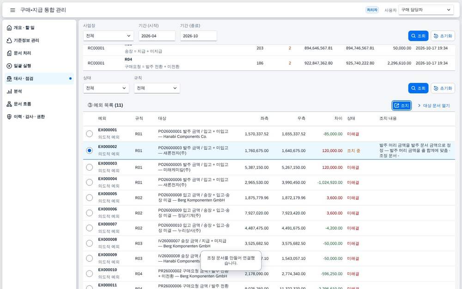Select the radio button for EX000002
Image resolution: width=462 pixels, height=289 pixels.
coord(89,151)
